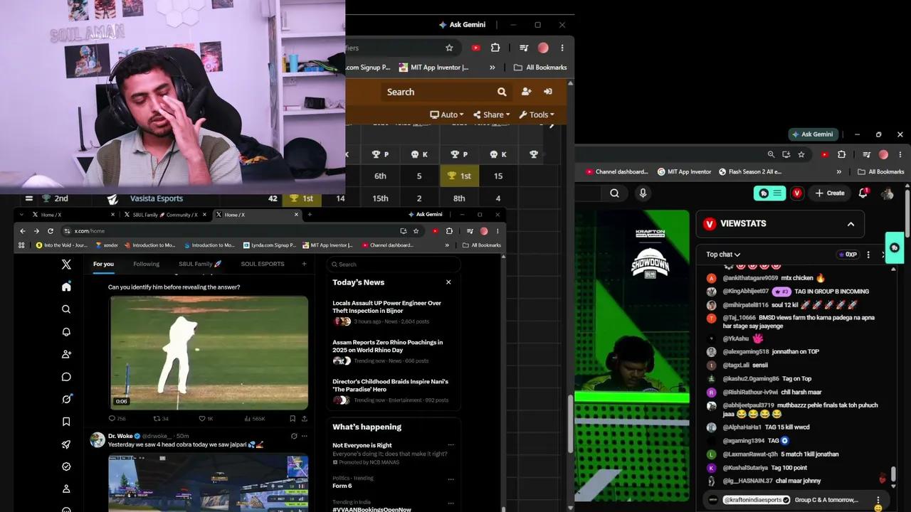
Task: Open first Home / X browser tab
Action: [x=73, y=215]
